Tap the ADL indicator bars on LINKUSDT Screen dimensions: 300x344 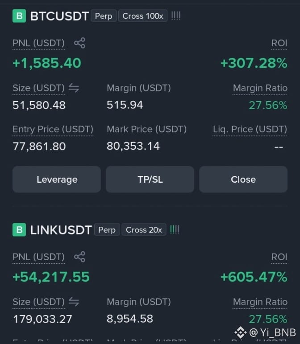coord(175,229)
